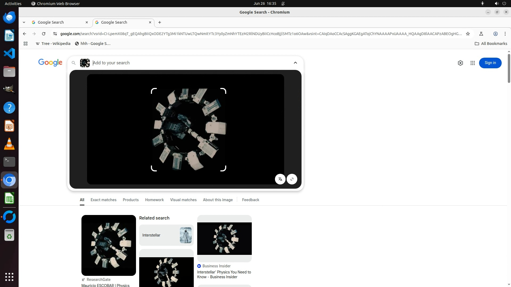The image size is (511, 287).
Task: Click the search magnifier icon
Action: pyautogui.click(x=74, y=63)
